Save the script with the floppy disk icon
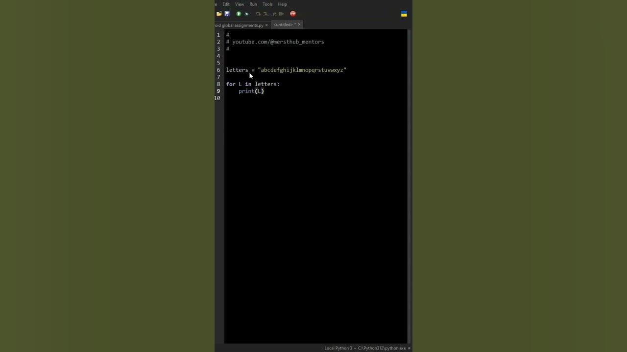The height and width of the screenshot is (352, 627). pos(227,14)
